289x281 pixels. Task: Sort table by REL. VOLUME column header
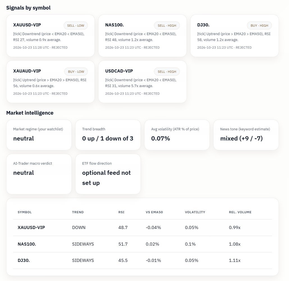click(240, 212)
